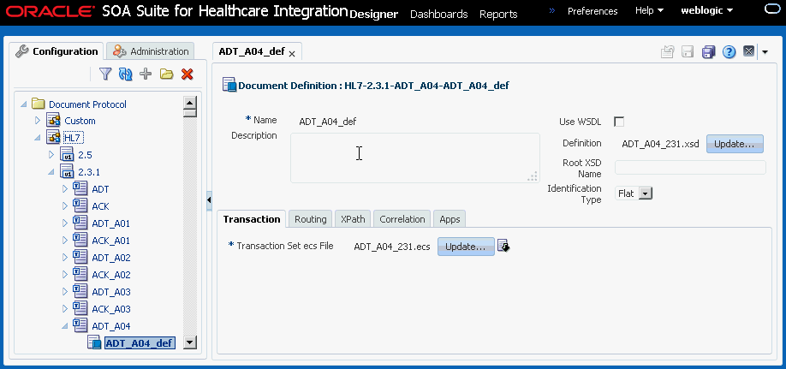Click Update button next to ADT_A04_231.xsd
Viewport: 786px width, 369px height.
735,144
